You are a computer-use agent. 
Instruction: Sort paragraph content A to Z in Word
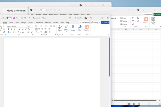coord(46,32)
